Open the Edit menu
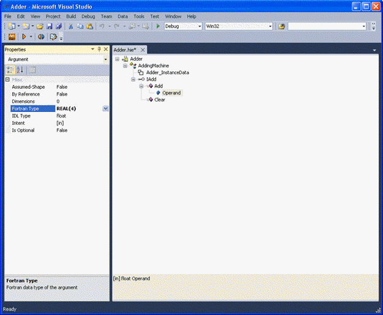The width and height of the screenshot is (383, 315). click(21, 17)
